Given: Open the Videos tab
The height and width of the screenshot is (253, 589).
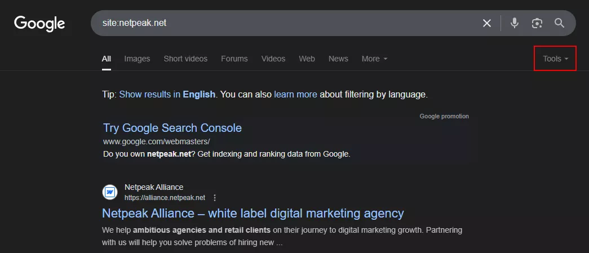Looking at the screenshot, I should pyautogui.click(x=273, y=59).
